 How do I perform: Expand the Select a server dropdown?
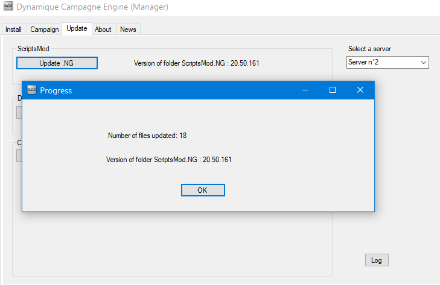pos(387,62)
